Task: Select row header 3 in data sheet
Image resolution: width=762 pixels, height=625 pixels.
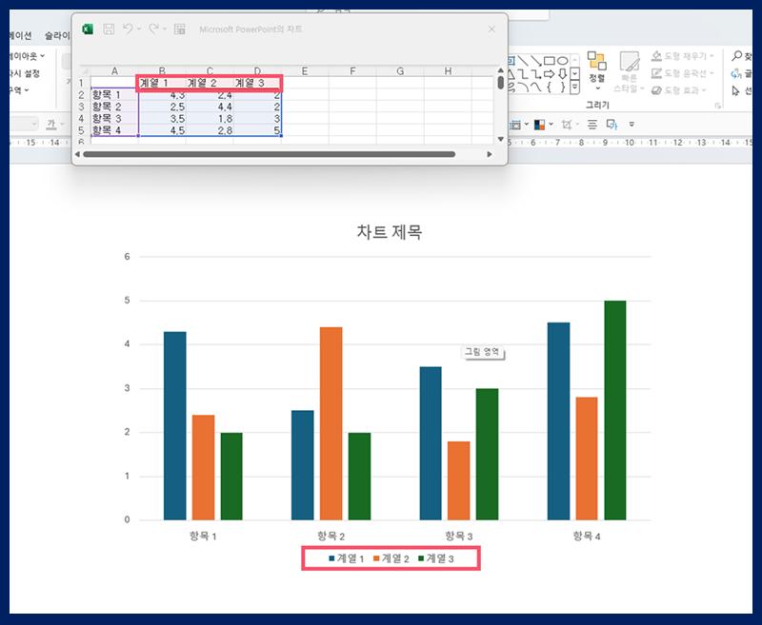Action: 81,107
